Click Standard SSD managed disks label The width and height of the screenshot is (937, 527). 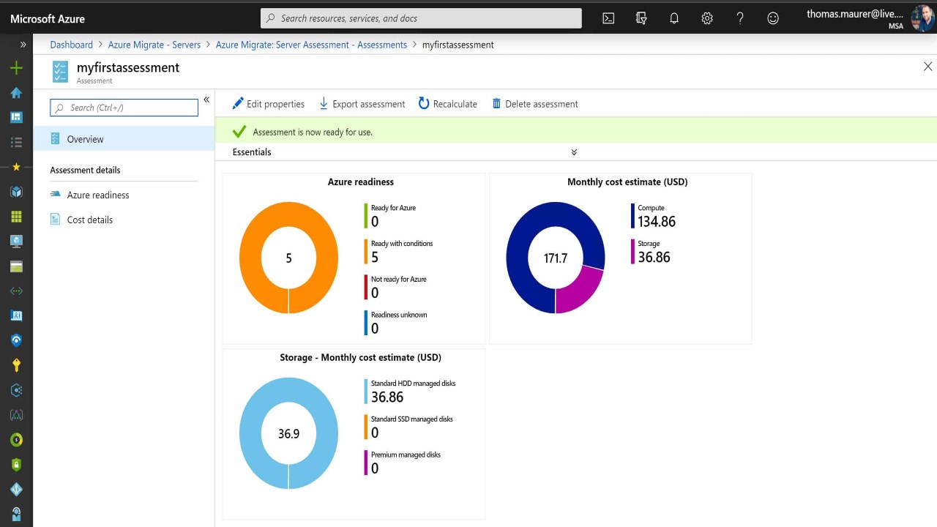[x=412, y=419]
